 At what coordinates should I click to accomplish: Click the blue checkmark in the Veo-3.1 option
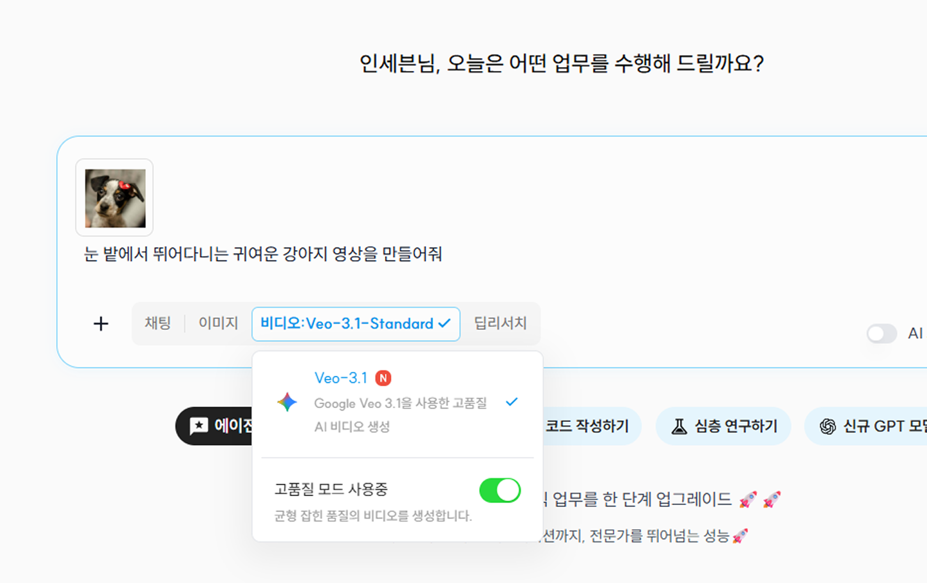tap(511, 402)
